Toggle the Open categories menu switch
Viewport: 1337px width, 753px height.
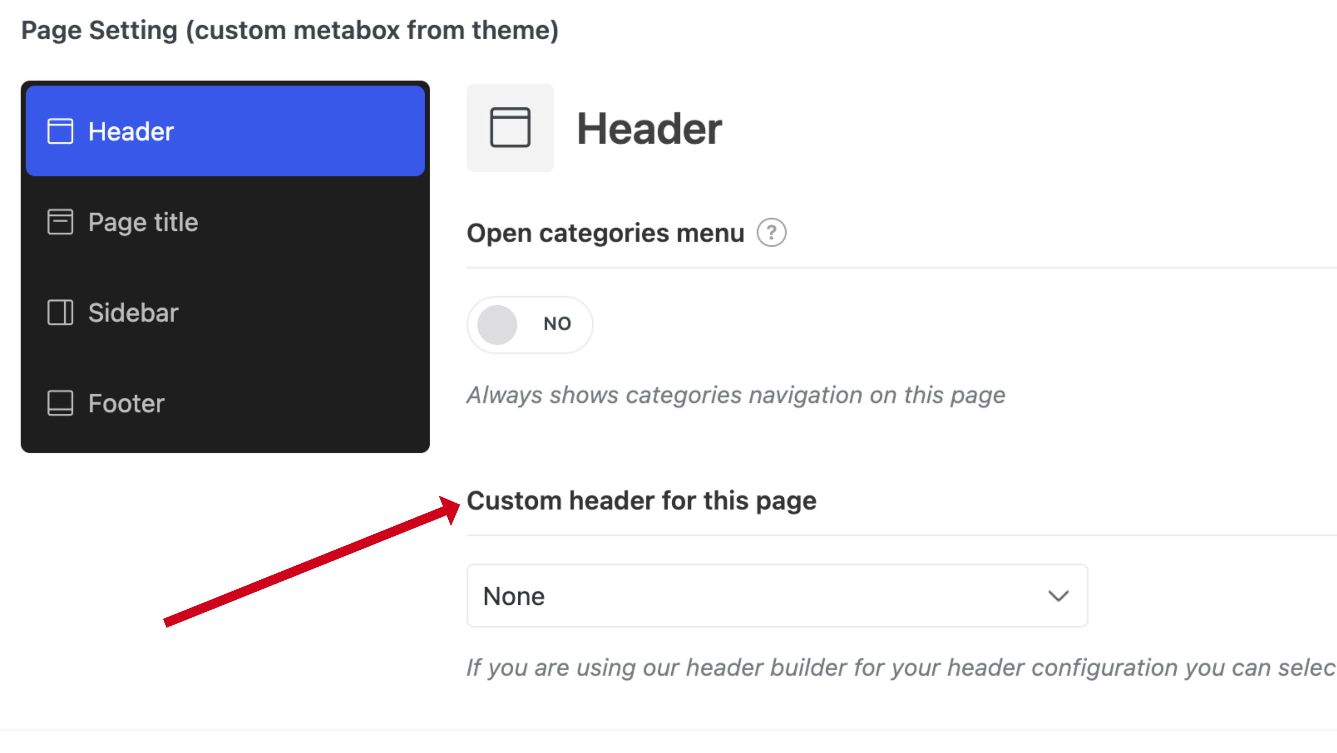click(530, 325)
